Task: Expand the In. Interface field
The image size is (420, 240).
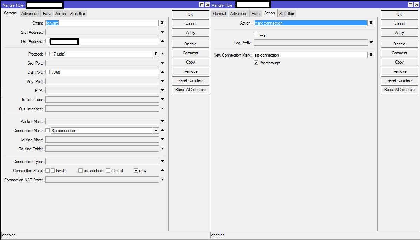Action: coord(162,99)
